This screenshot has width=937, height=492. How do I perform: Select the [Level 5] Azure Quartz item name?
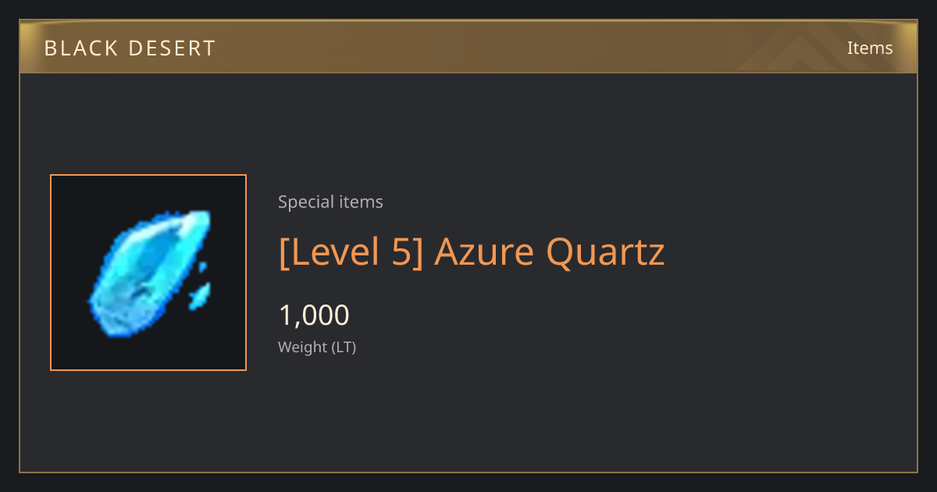tap(472, 252)
